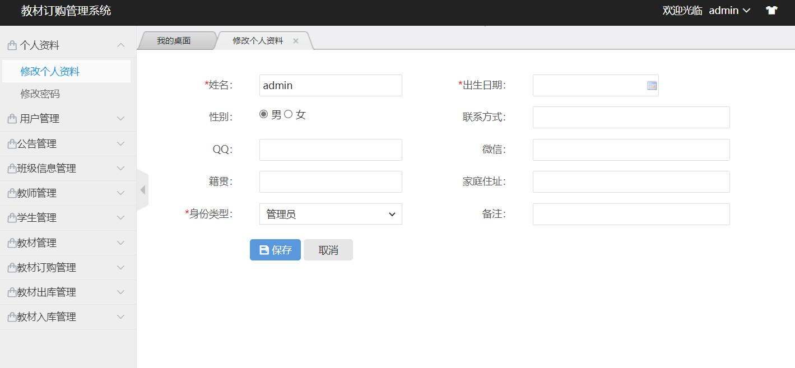795x368 pixels.
Task: Click the lock icon beside 用户管理
Action: [12, 118]
